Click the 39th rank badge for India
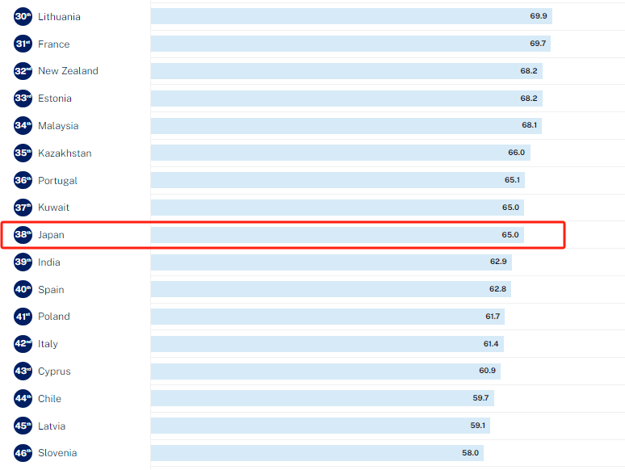This screenshot has height=470, width=625. (x=23, y=262)
